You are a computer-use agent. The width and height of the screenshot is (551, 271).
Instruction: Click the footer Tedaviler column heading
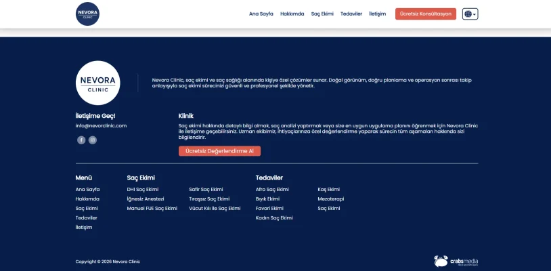269,178
